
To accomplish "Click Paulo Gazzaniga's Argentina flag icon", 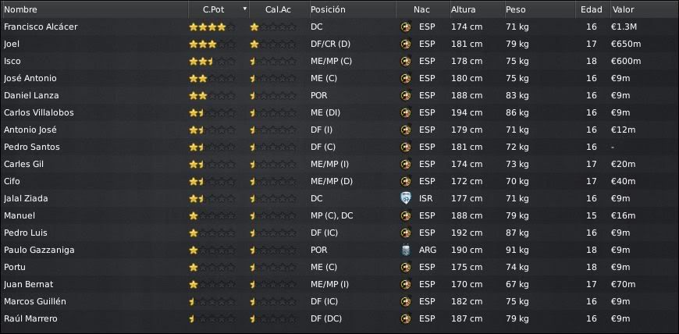I will [405, 250].
